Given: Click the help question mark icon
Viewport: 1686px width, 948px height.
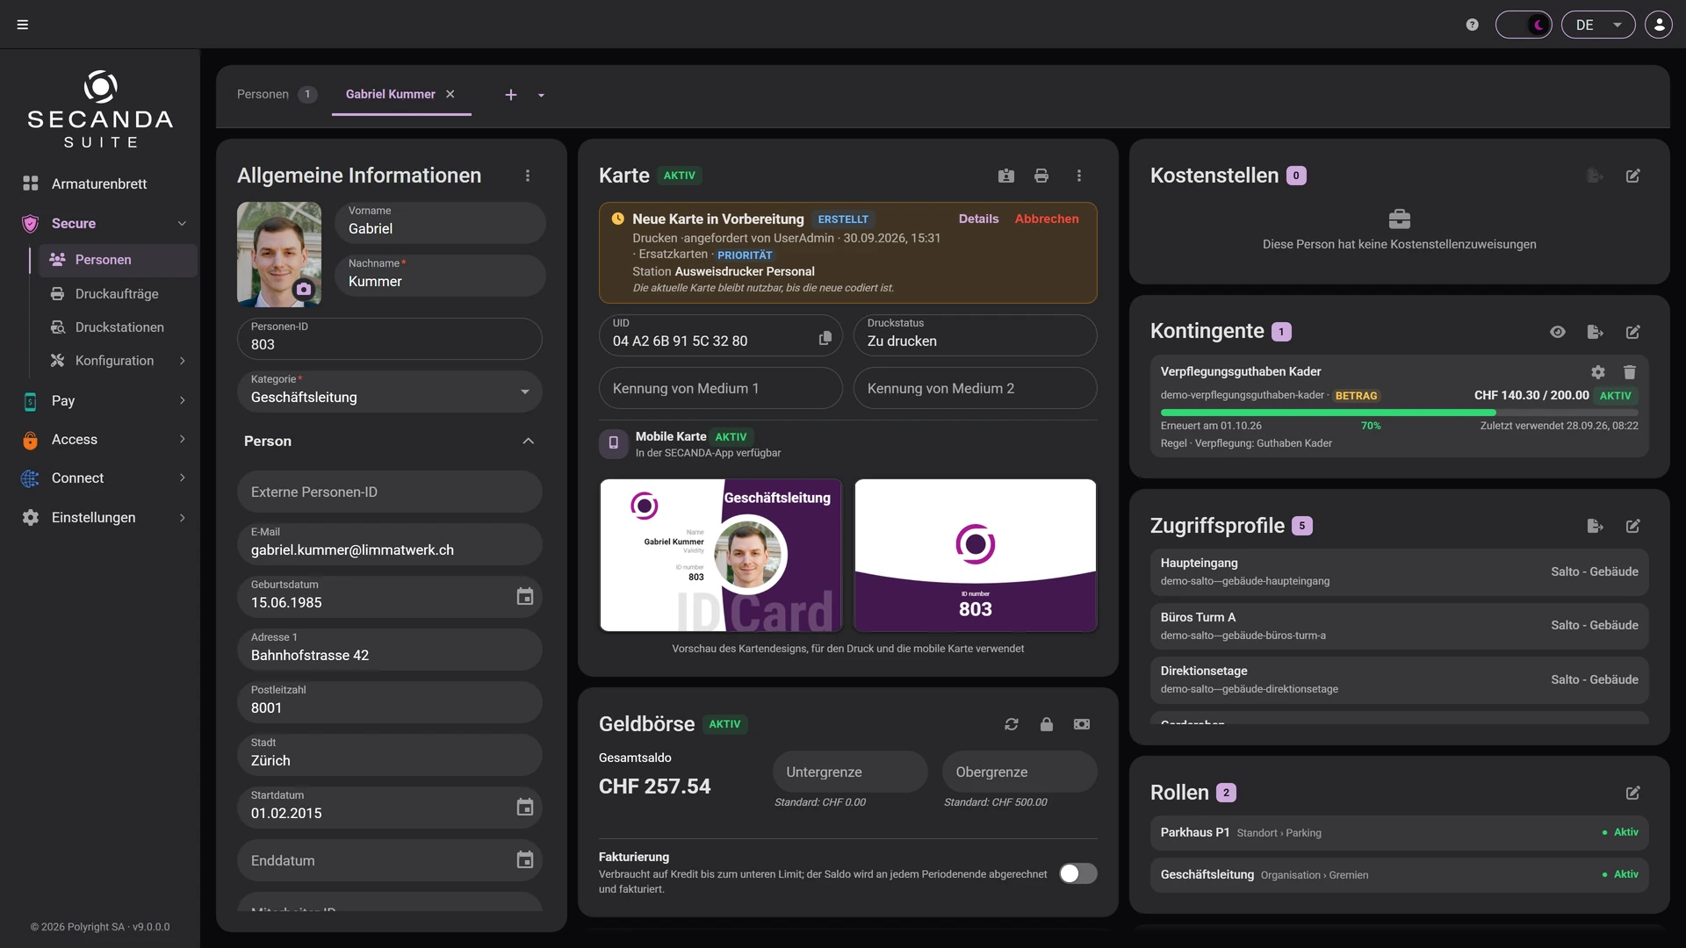Looking at the screenshot, I should point(1473,25).
